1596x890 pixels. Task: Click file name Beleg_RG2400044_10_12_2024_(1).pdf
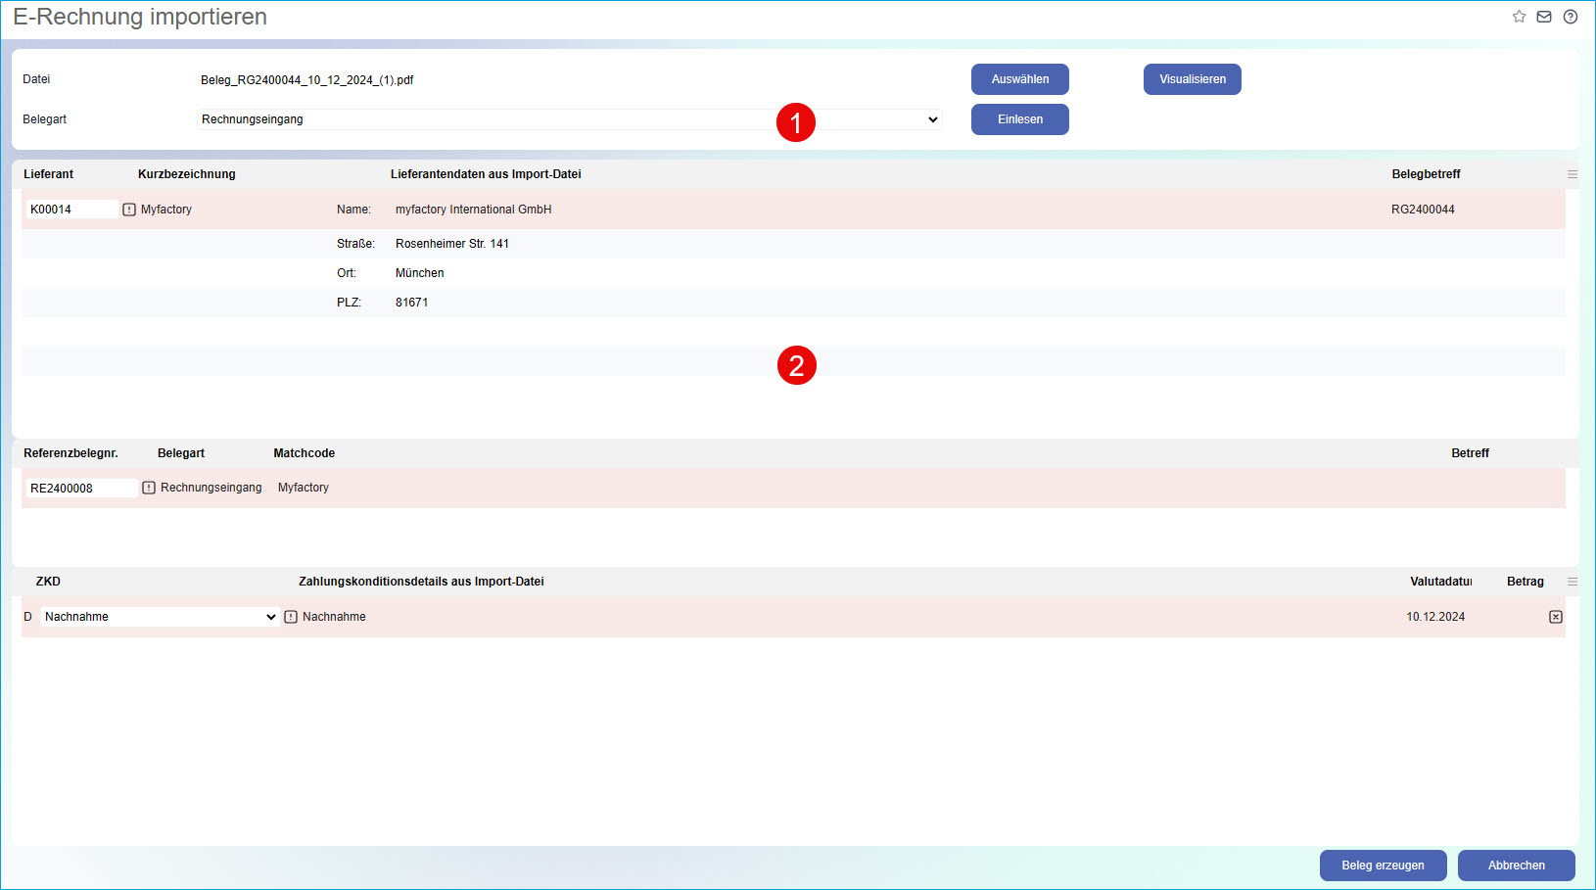(307, 80)
